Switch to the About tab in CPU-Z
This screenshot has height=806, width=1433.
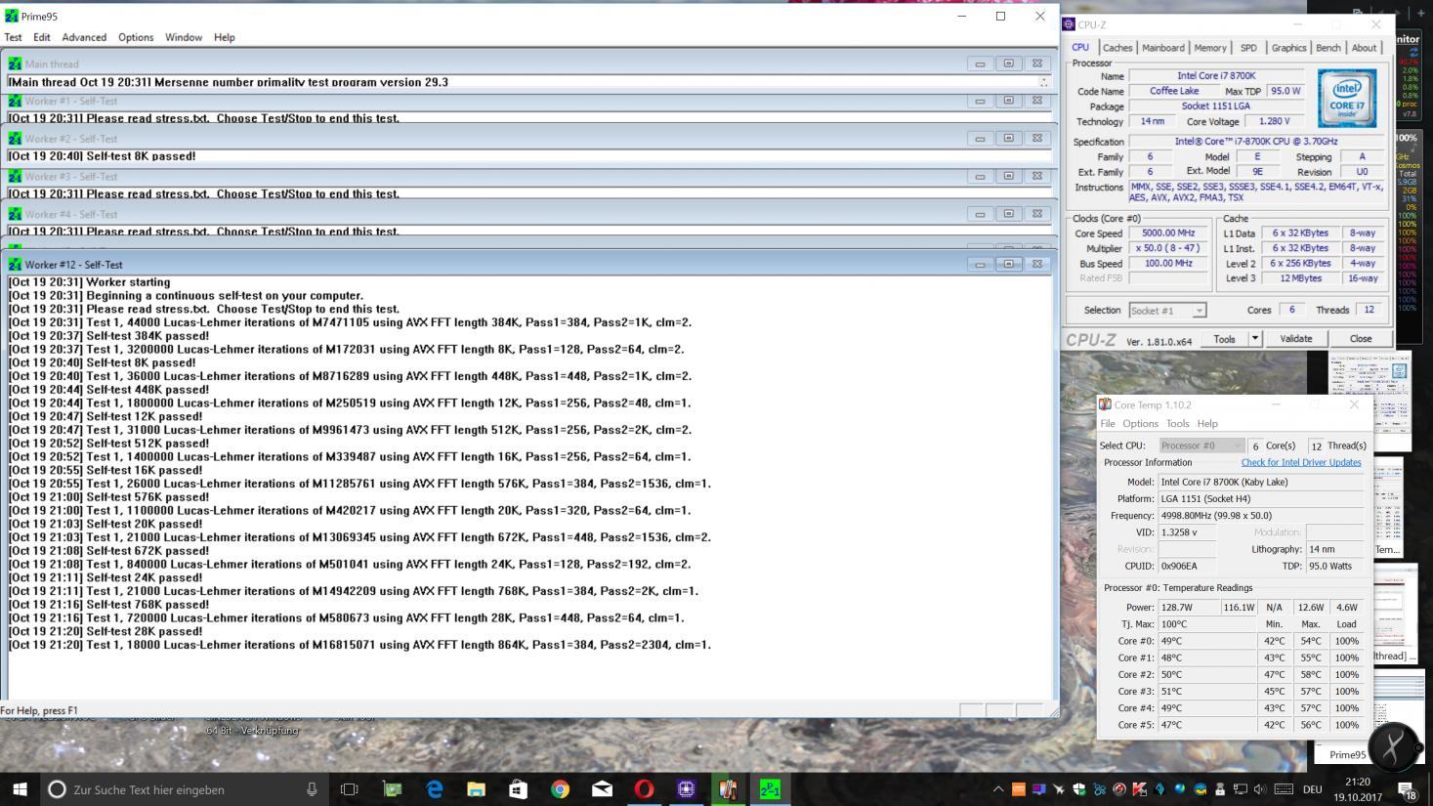pyautogui.click(x=1365, y=48)
